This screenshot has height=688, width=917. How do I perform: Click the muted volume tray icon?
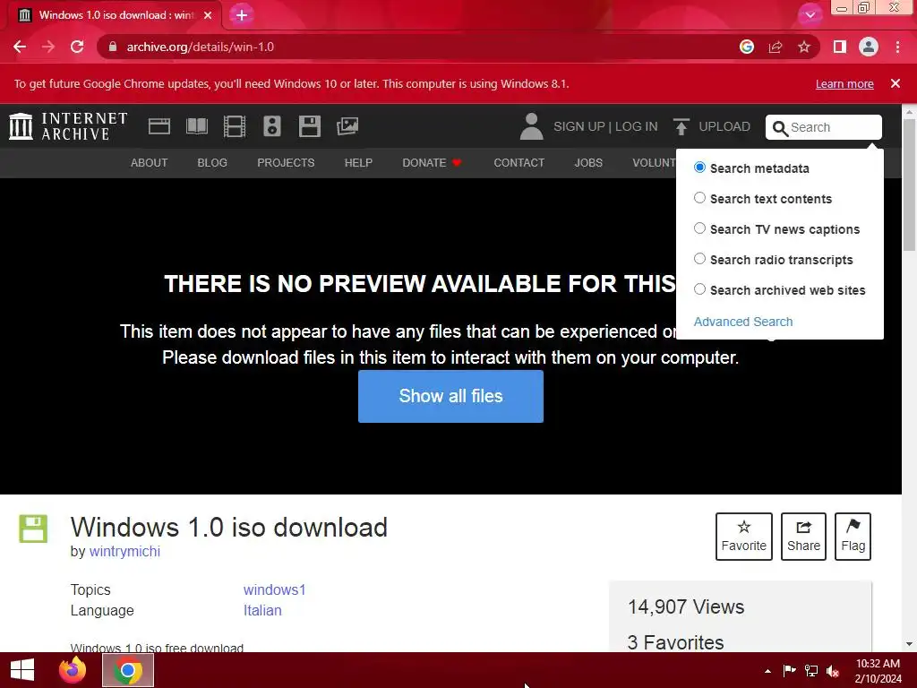[833, 671]
